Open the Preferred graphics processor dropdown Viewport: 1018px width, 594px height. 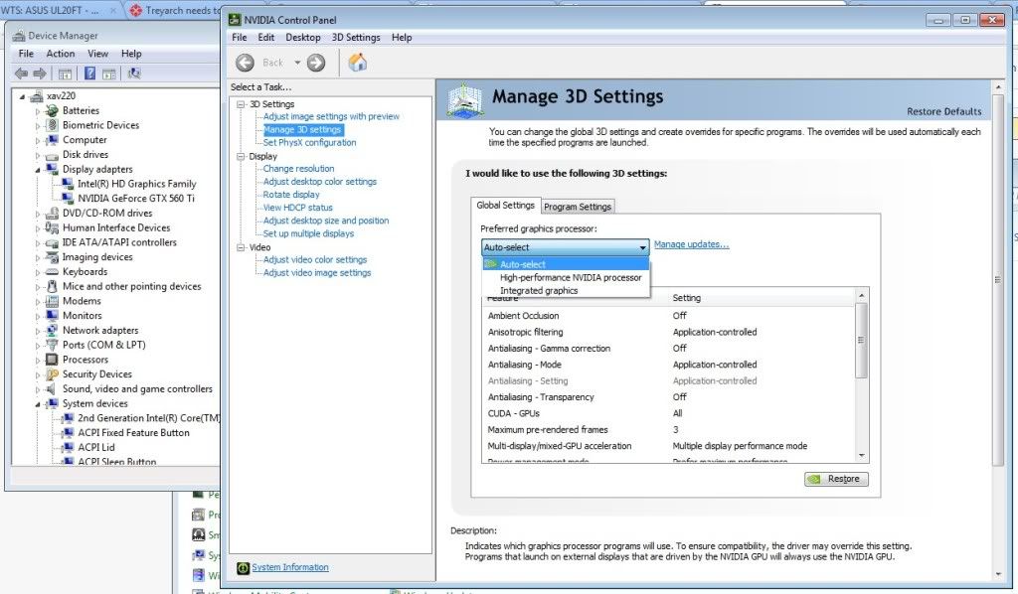(x=565, y=246)
